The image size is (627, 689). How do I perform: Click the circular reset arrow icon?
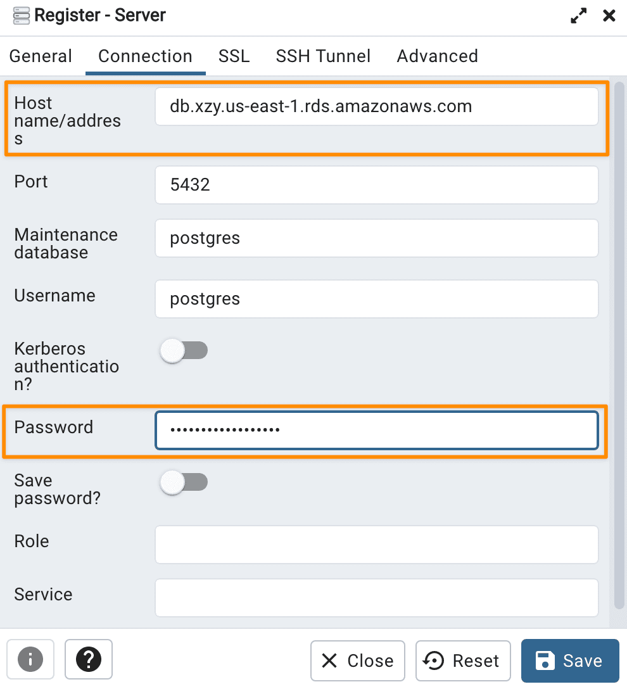(433, 661)
